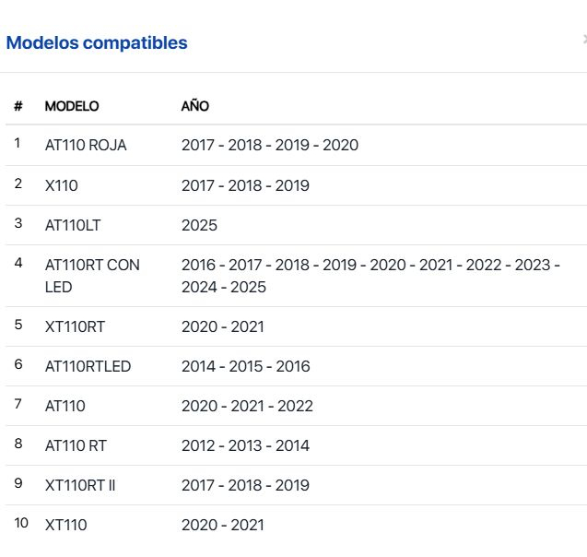Click the # column header
The height and width of the screenshot is (557, 587).
(x=18, y=106)
